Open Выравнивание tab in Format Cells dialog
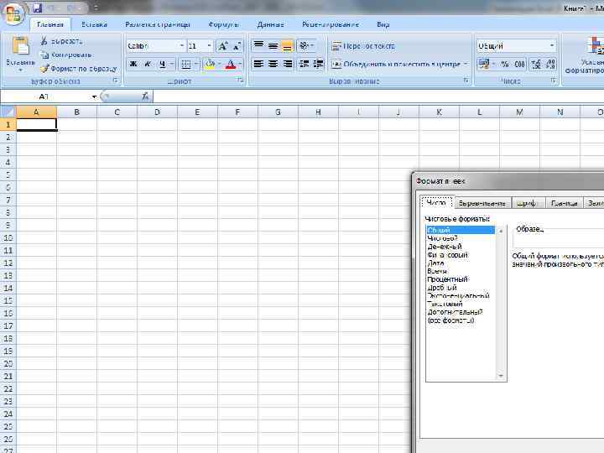The image size is (604, 453). [x=482, y=203]
